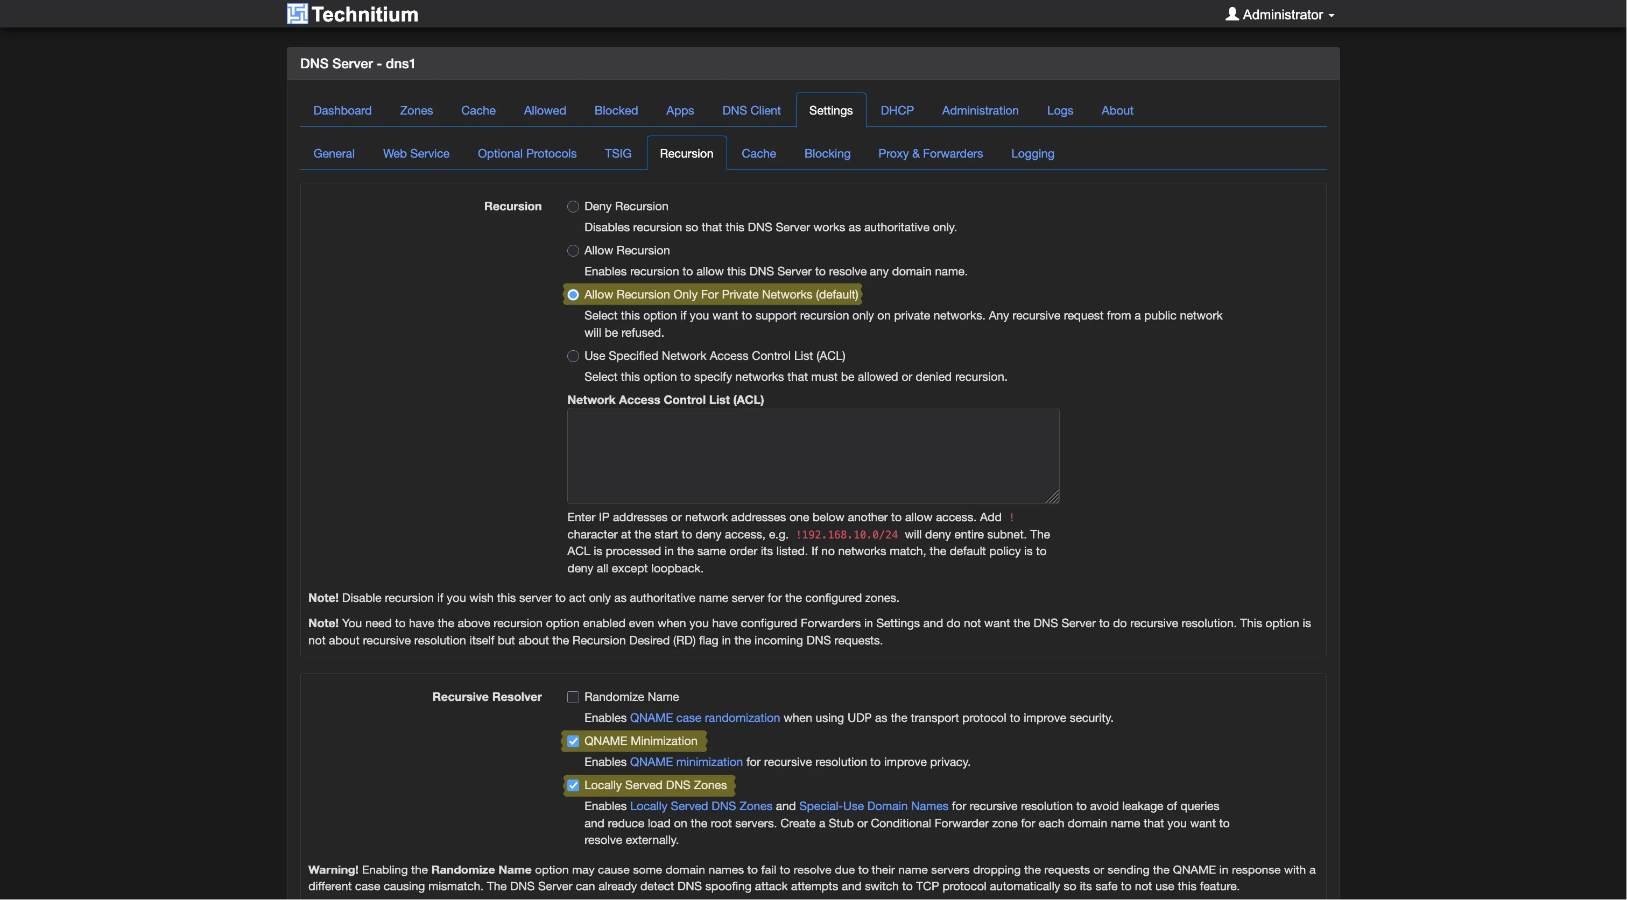Enable the Randomize Name checkbox
This screenshot has height=900, width=1627.
coord(573,697)
